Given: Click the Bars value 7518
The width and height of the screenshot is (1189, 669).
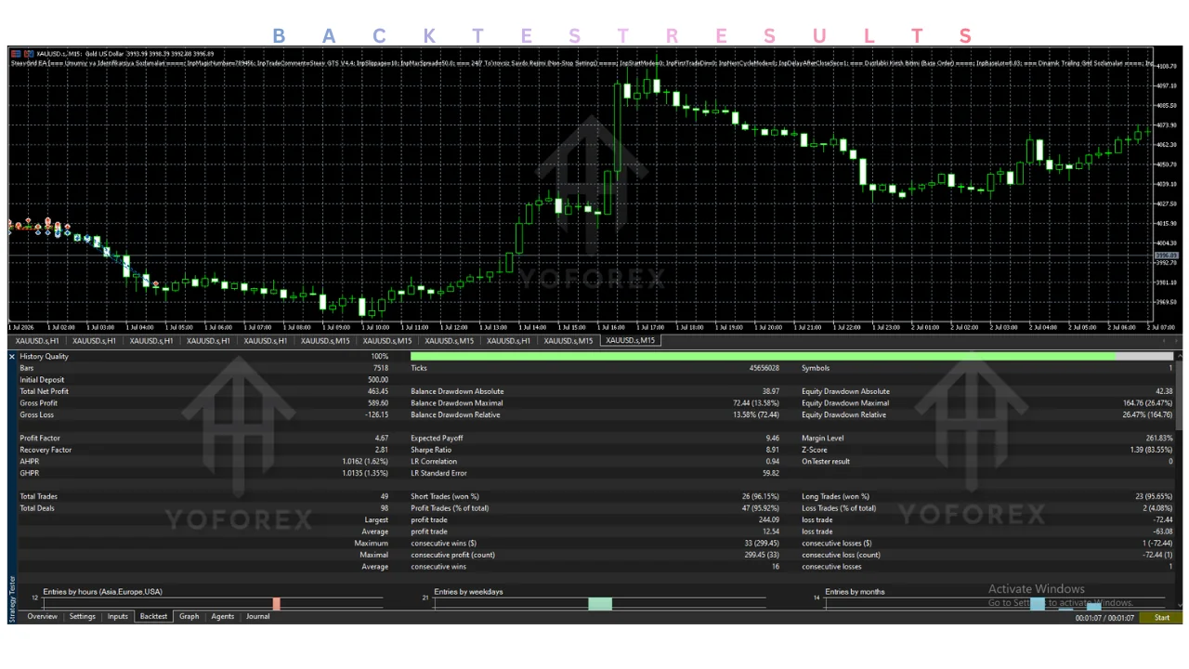Looking at the screenshot, I should click(380, 368).
